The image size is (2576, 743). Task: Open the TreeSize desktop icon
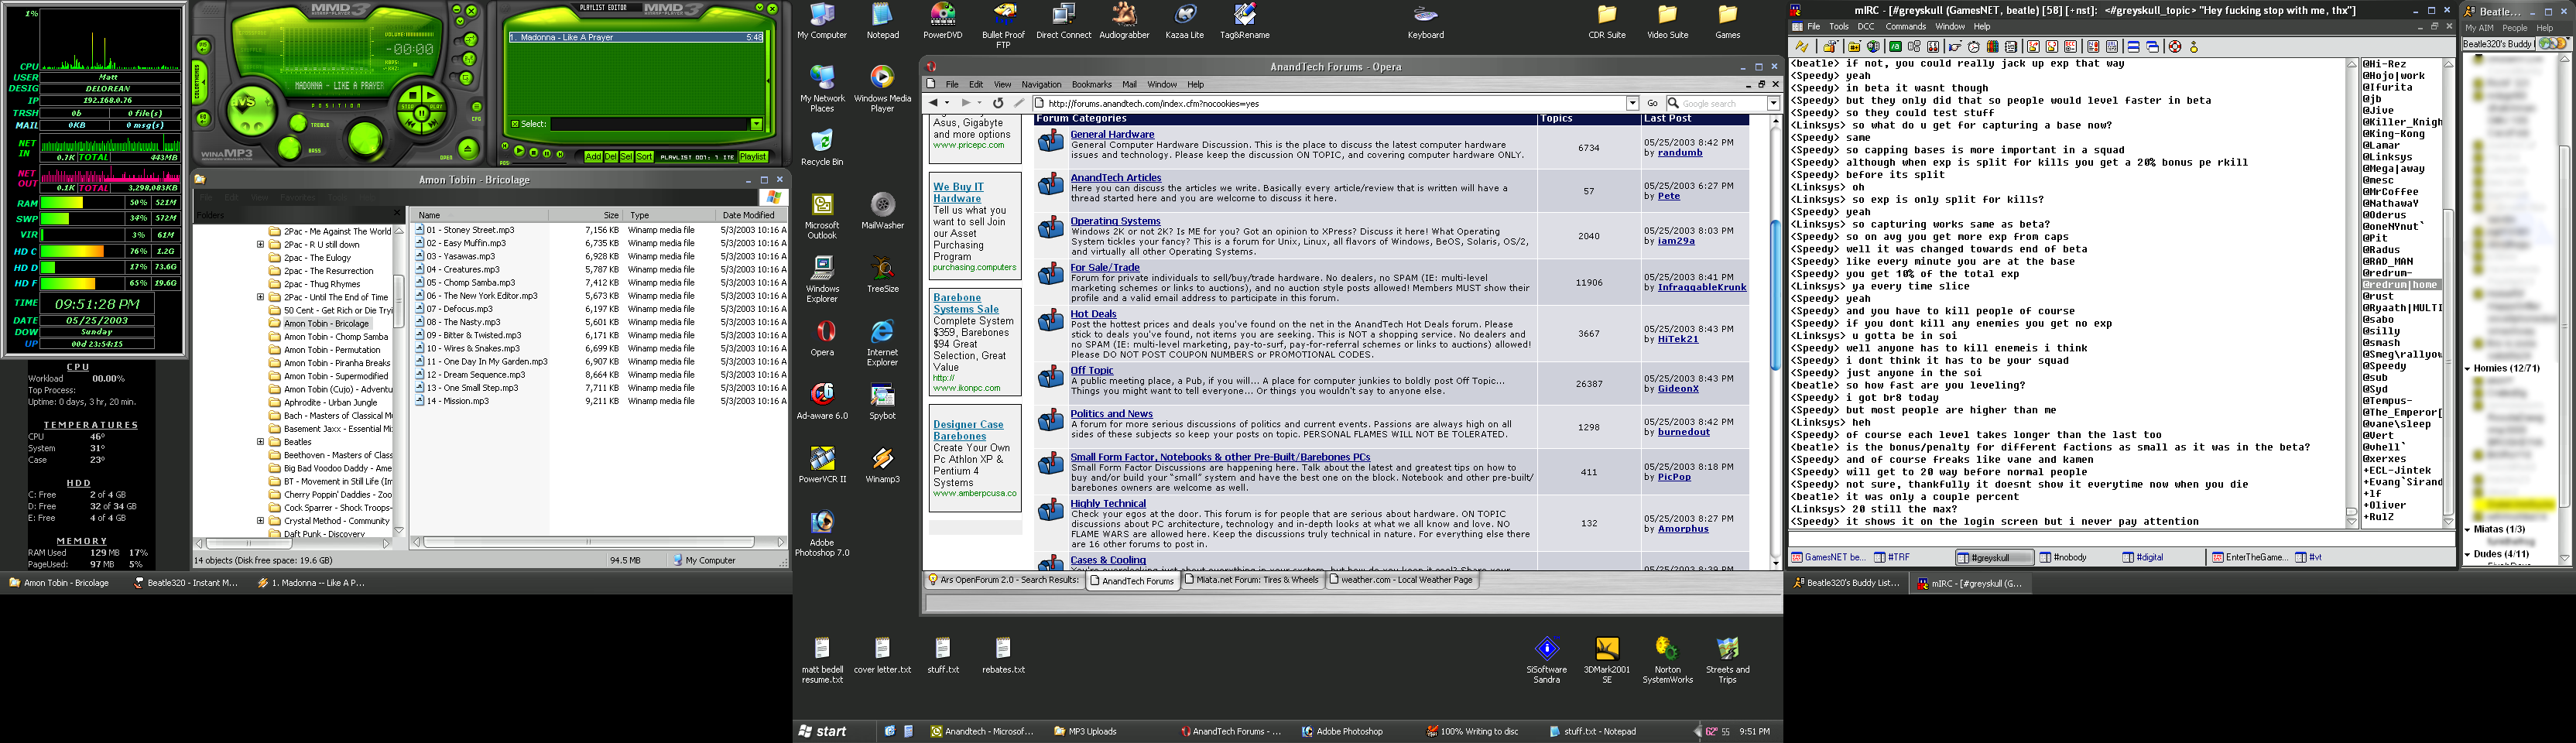(882, 275)
